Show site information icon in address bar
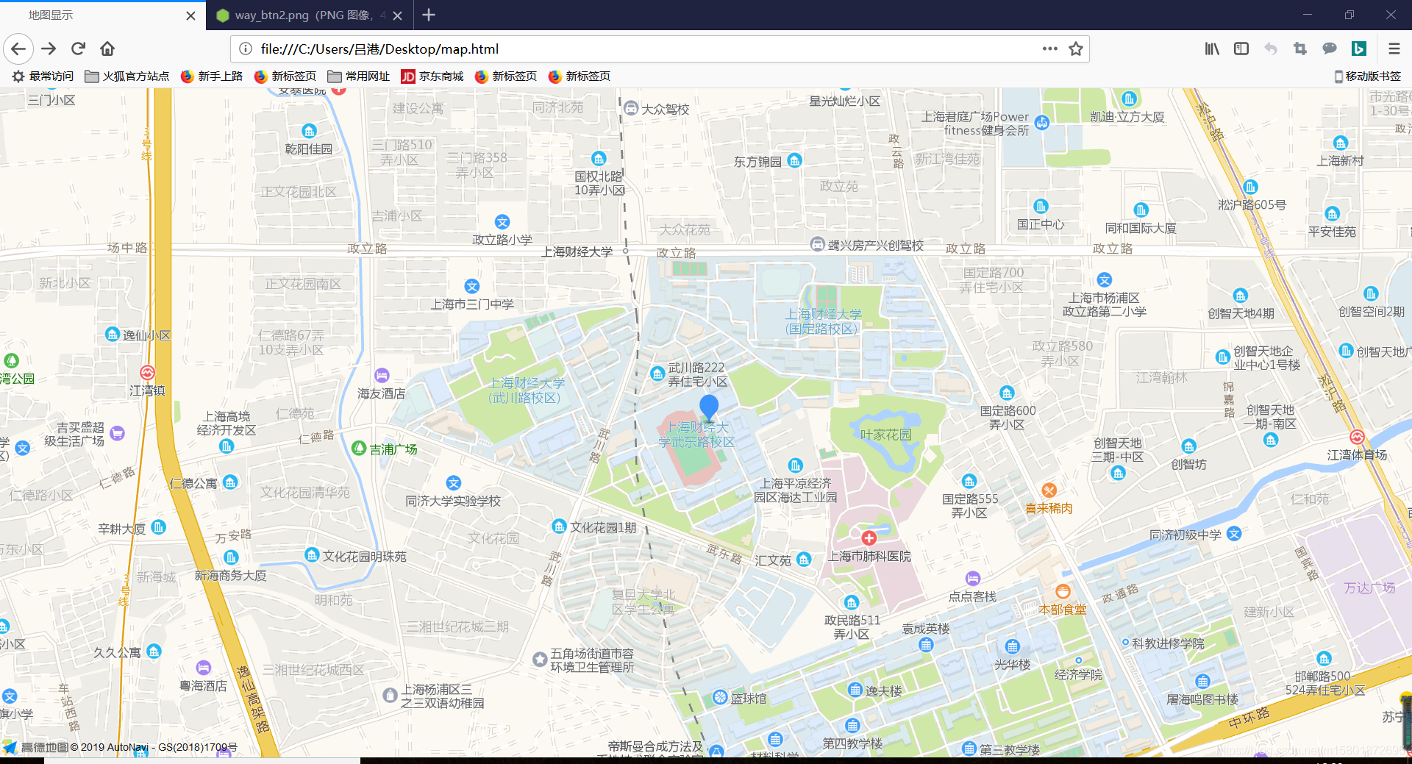Image resolution: width=1412 pixels, height=764 pixels. click(245, 49)
